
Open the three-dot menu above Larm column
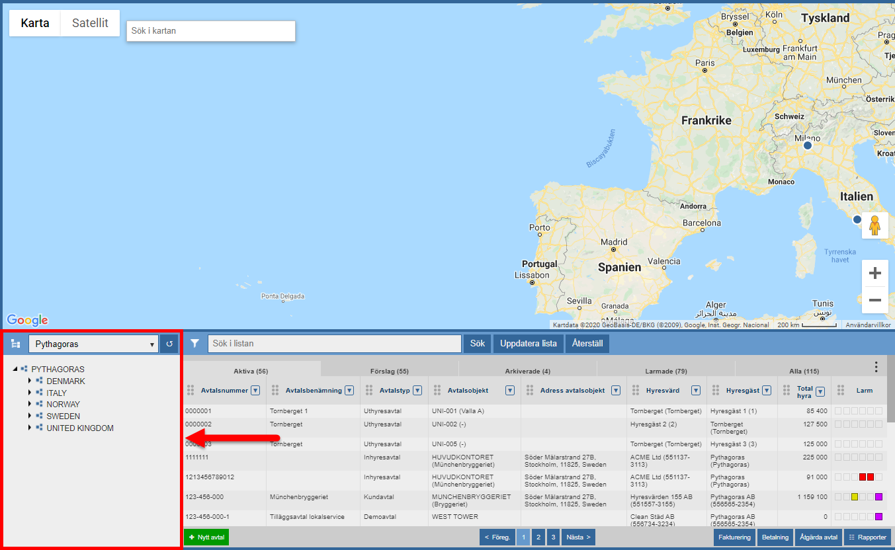click(876, 367)
